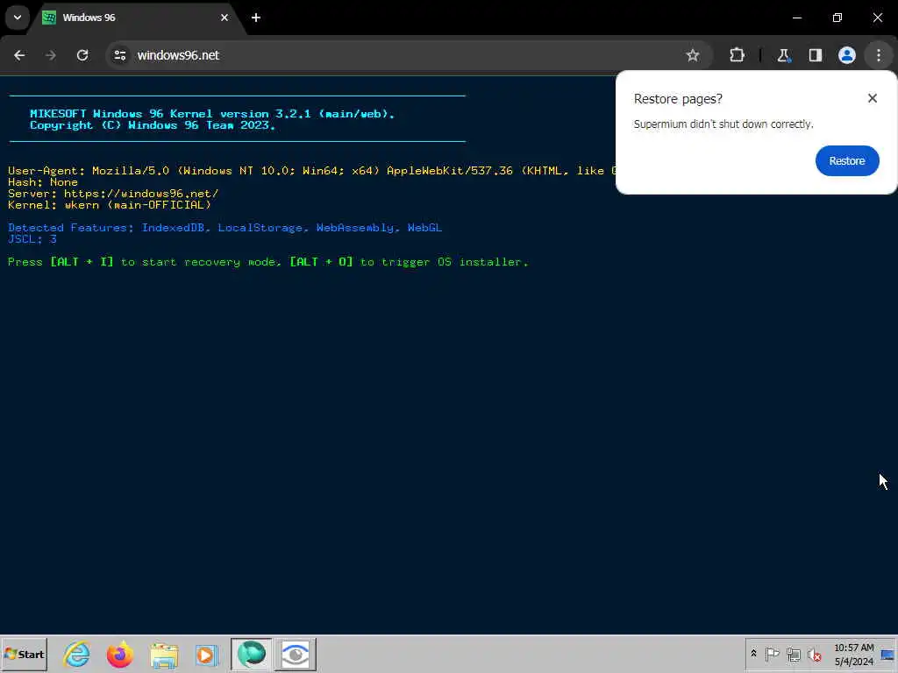Open the Windows Start menu
This screenshot has width=898, height=673.
24,654
